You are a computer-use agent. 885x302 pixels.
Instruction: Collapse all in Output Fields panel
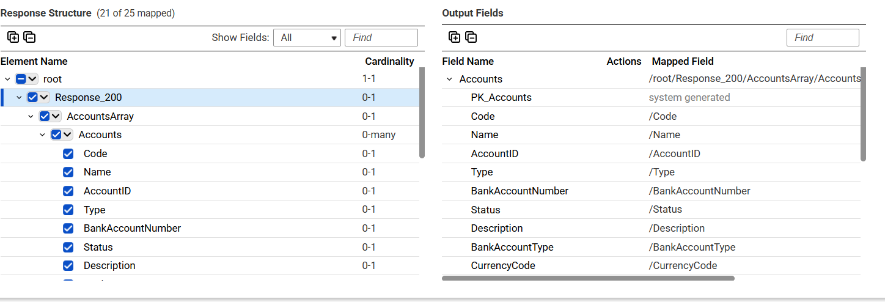471,37
